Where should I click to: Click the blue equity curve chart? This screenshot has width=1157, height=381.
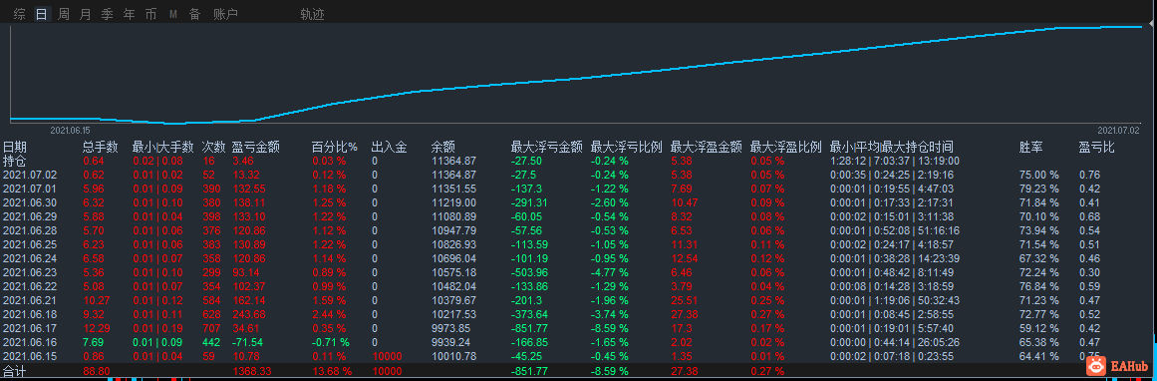576,74
